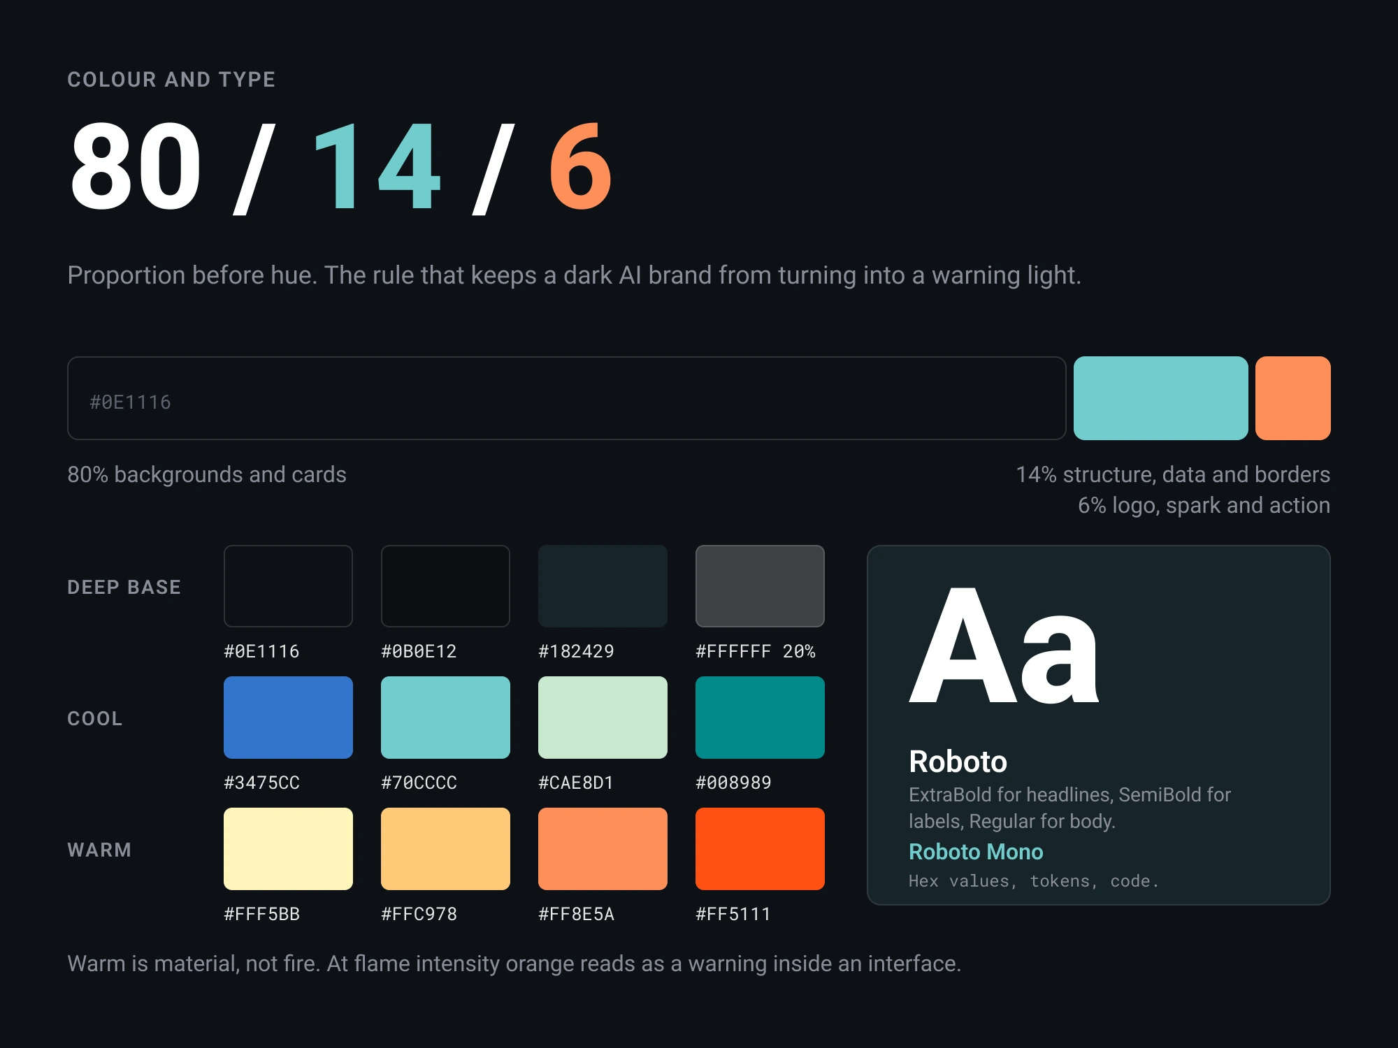This screenshot has height=1048, width=1398.
Task: Click the teal '14' headline number
Action: pyautogui.click(x=377, y=166)
